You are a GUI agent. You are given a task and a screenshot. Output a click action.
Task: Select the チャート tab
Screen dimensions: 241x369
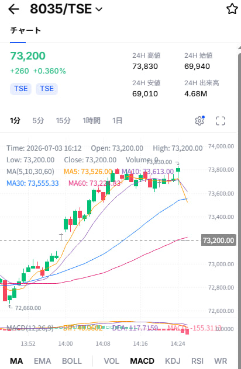[x=26, y=30]
